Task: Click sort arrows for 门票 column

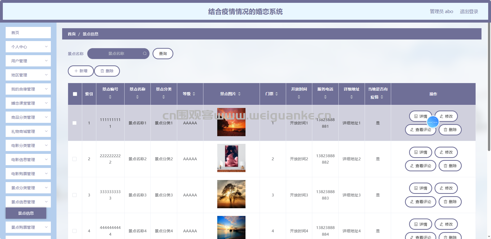Action: click(277, 94)
